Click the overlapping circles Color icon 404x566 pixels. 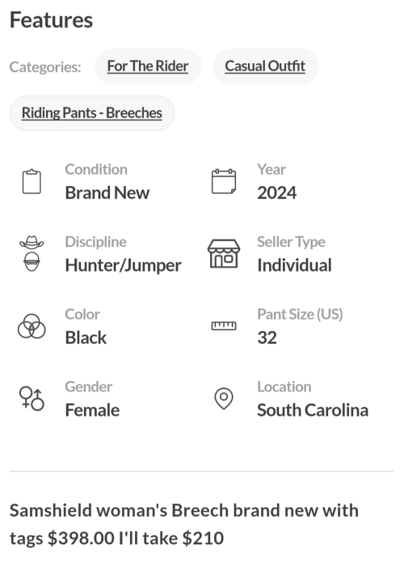(32, 326)
